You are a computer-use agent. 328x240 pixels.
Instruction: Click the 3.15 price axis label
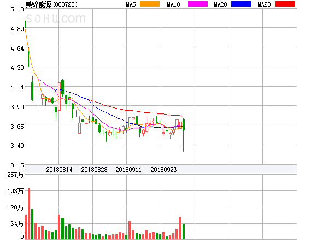pyautogui.click(x=17, y=165)
